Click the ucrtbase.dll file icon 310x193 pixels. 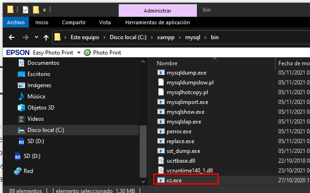[161, 161]
